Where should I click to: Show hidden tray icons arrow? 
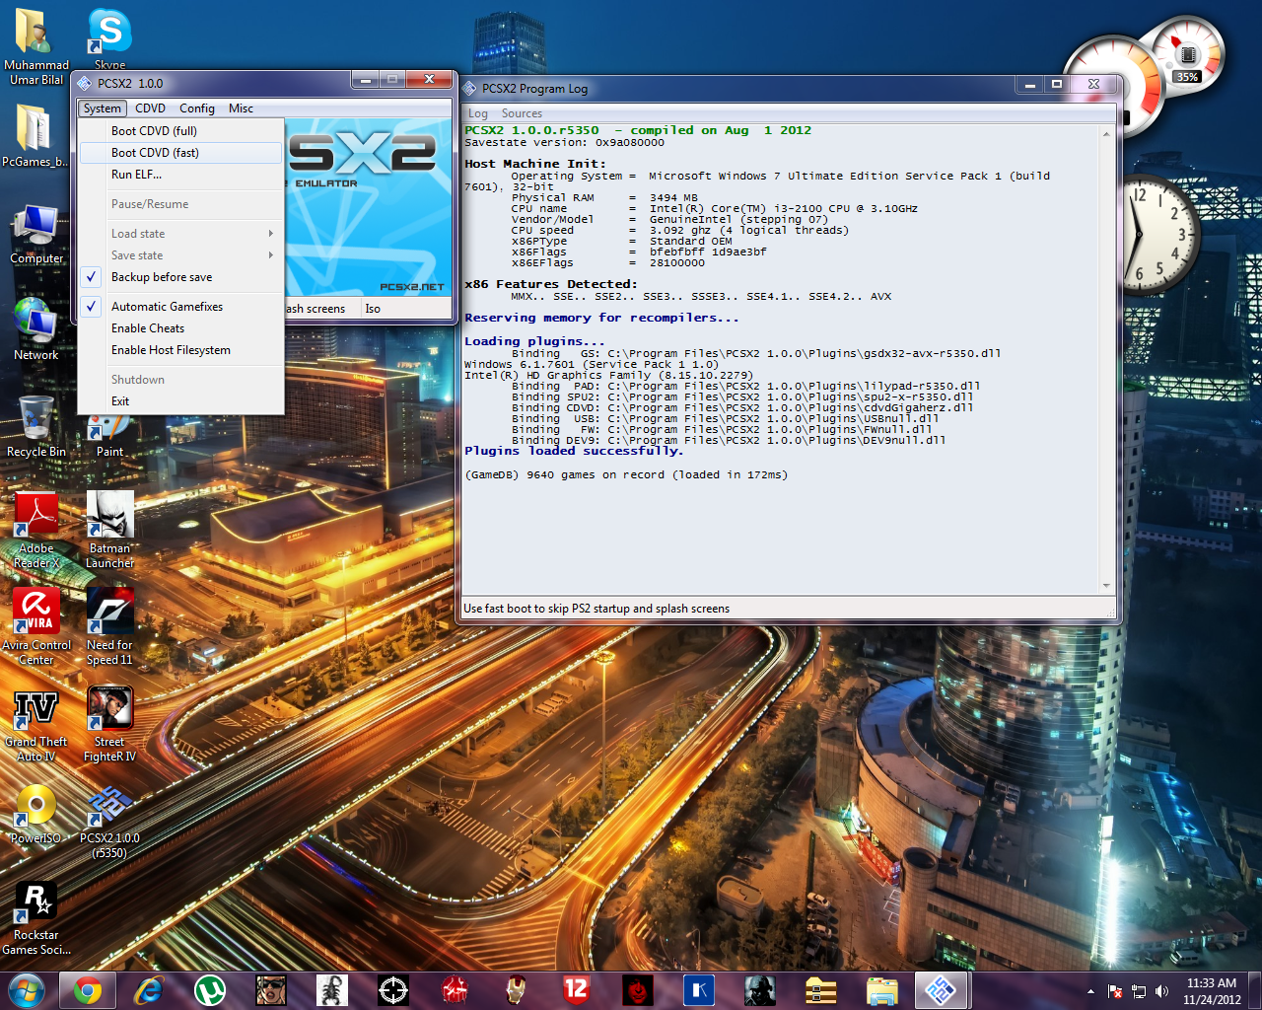(1090, 991)
